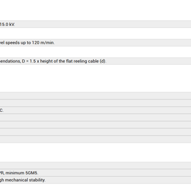Click the lone "C." text in the row
191x186 pixels.
[x=2, y=110]
